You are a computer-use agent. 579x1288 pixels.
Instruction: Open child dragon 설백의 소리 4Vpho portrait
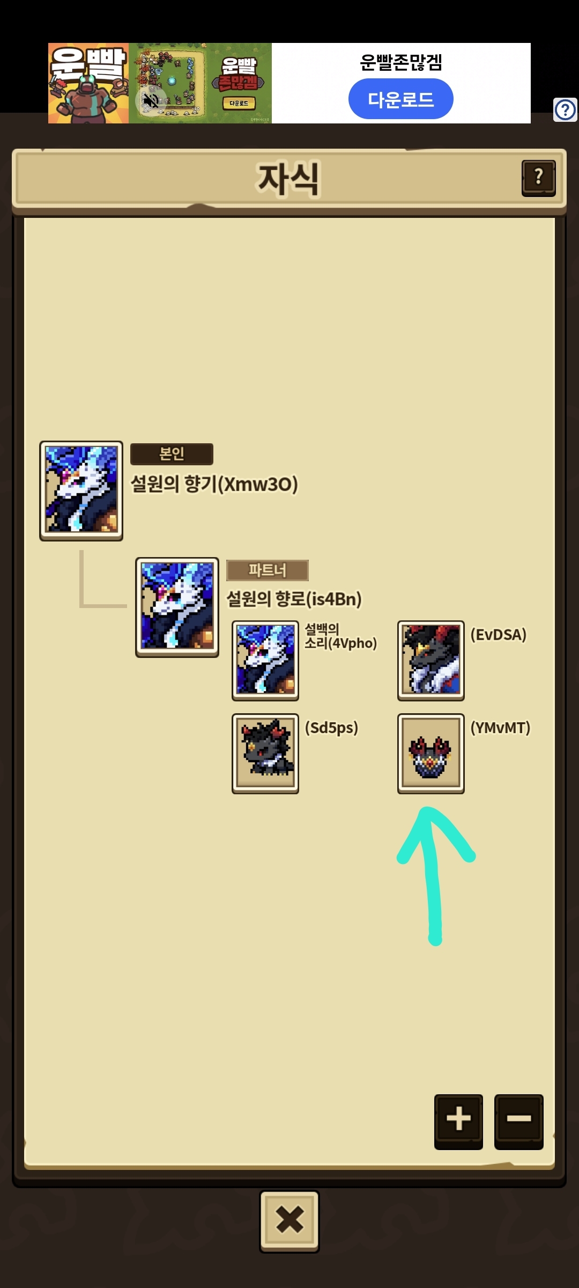coord(265,661)
